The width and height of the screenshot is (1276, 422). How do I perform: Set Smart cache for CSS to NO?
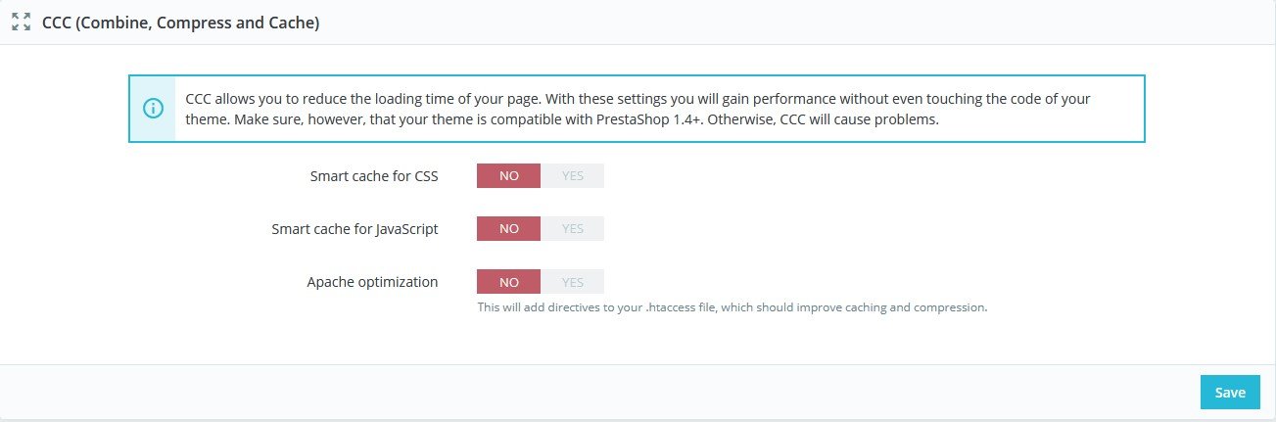click(x=508, y=176)
